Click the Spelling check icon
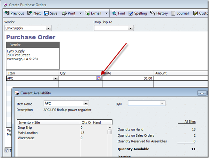Viewport: 209px width, 158px height. (131, 13)
